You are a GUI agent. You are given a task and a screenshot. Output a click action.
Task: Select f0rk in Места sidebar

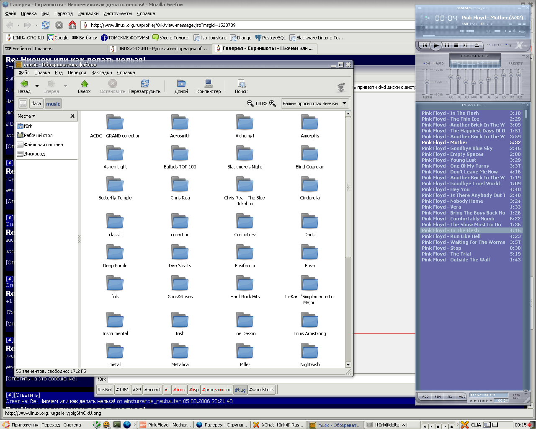pyautogui.click(x=25, y=126)
